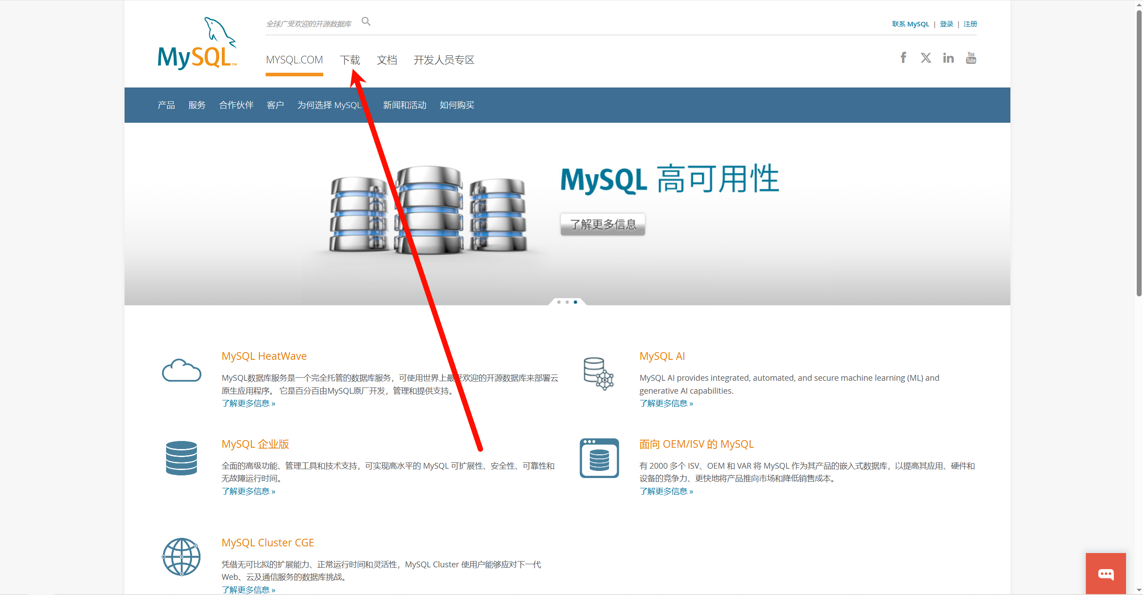Open the red chat bubble widget
Viewport: 1143px width, 595px height.
(x=1105, y=574)
